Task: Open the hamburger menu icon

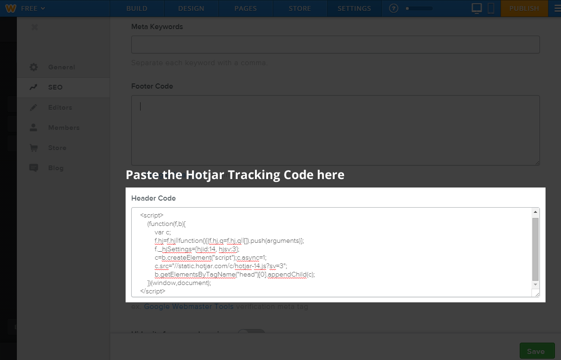Action: coord(557,8)
